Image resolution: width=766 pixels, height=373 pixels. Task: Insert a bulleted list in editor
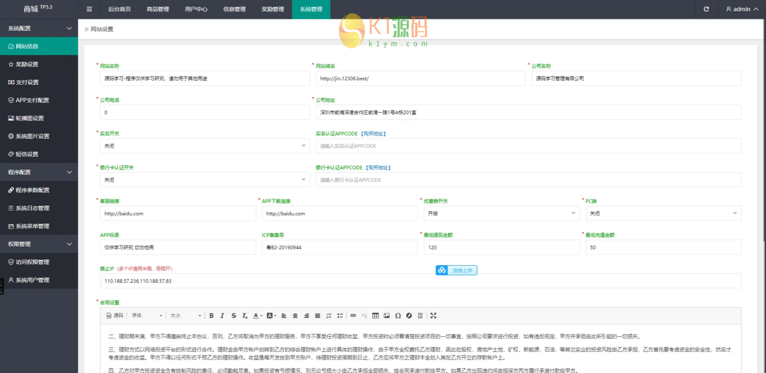tap(340, 316)
